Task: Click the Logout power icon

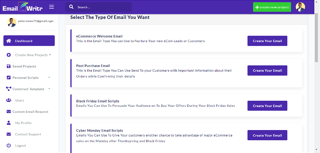Action: pos(9,145)
